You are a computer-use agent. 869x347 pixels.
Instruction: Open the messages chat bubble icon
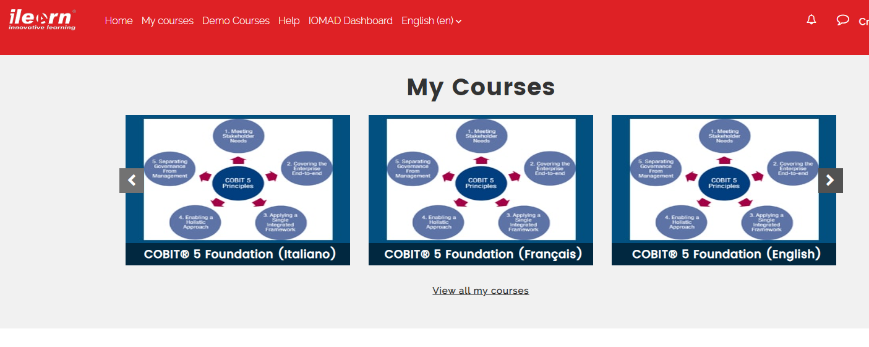coord(842,20)
